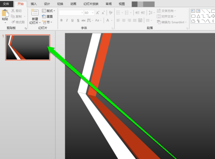Click Convert to SmartArt button
The height and width of the screenshot is (159, 215).
click(172, 22)
